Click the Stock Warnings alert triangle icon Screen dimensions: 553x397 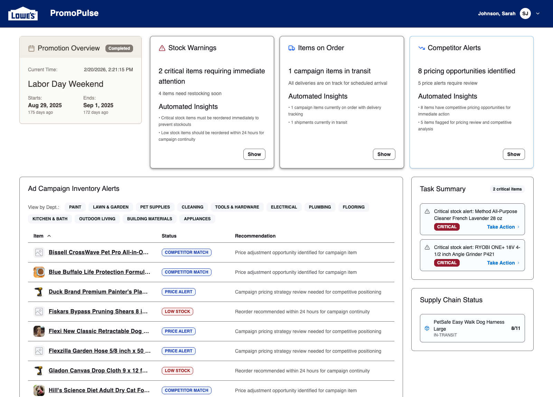click(162, 48)
